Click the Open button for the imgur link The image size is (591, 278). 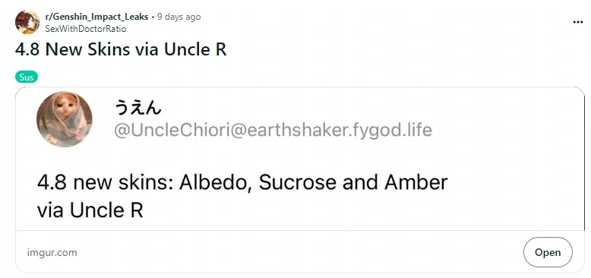pyautogui.click(x=548, y=252)
